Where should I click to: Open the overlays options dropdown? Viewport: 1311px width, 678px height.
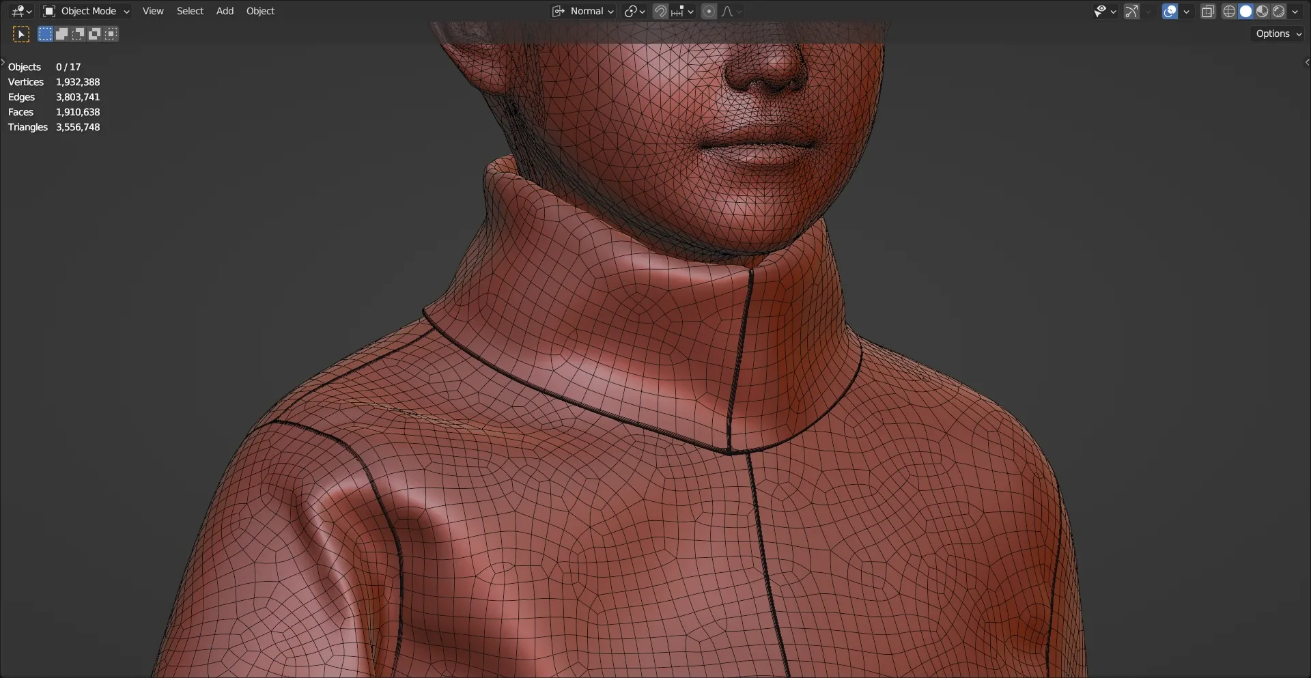click(1186, 11)
